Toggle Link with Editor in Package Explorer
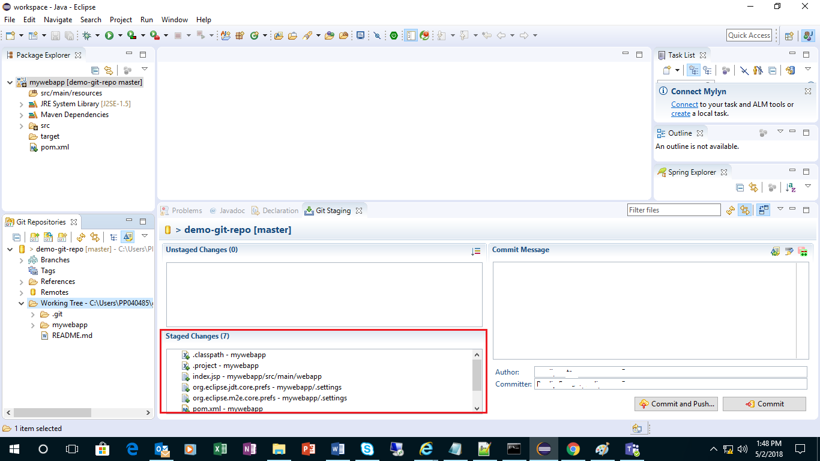 coord(109,70)
